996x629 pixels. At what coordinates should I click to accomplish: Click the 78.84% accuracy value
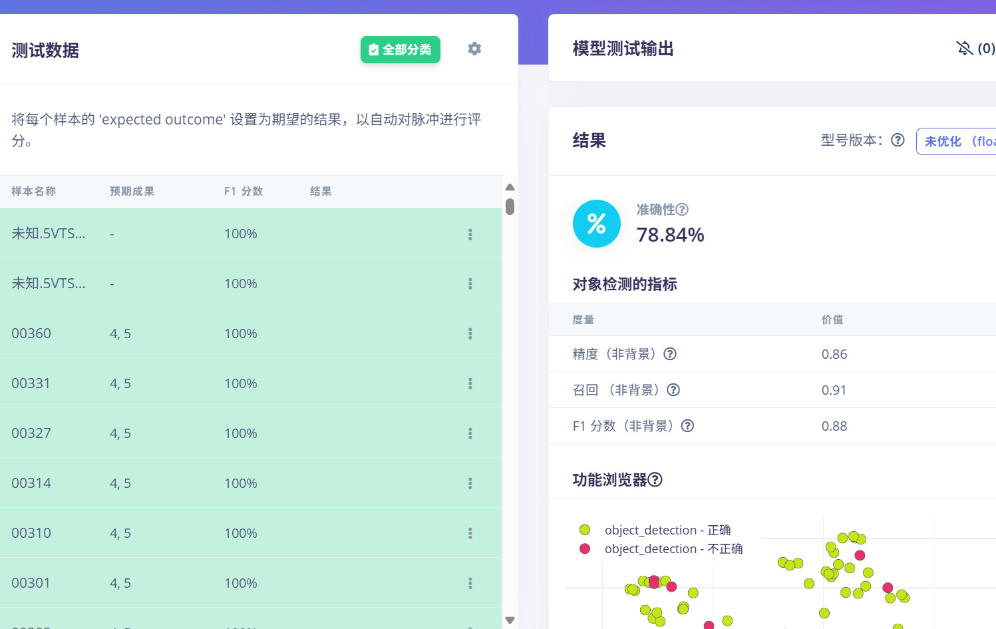pyautogui.click(x=670, y=235)
